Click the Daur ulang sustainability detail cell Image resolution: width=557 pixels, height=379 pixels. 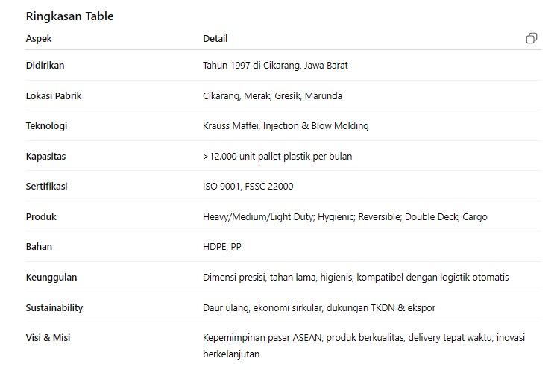click(318, 307)
